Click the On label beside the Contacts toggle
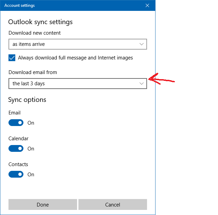218x215 pixels. coord(31,175)
